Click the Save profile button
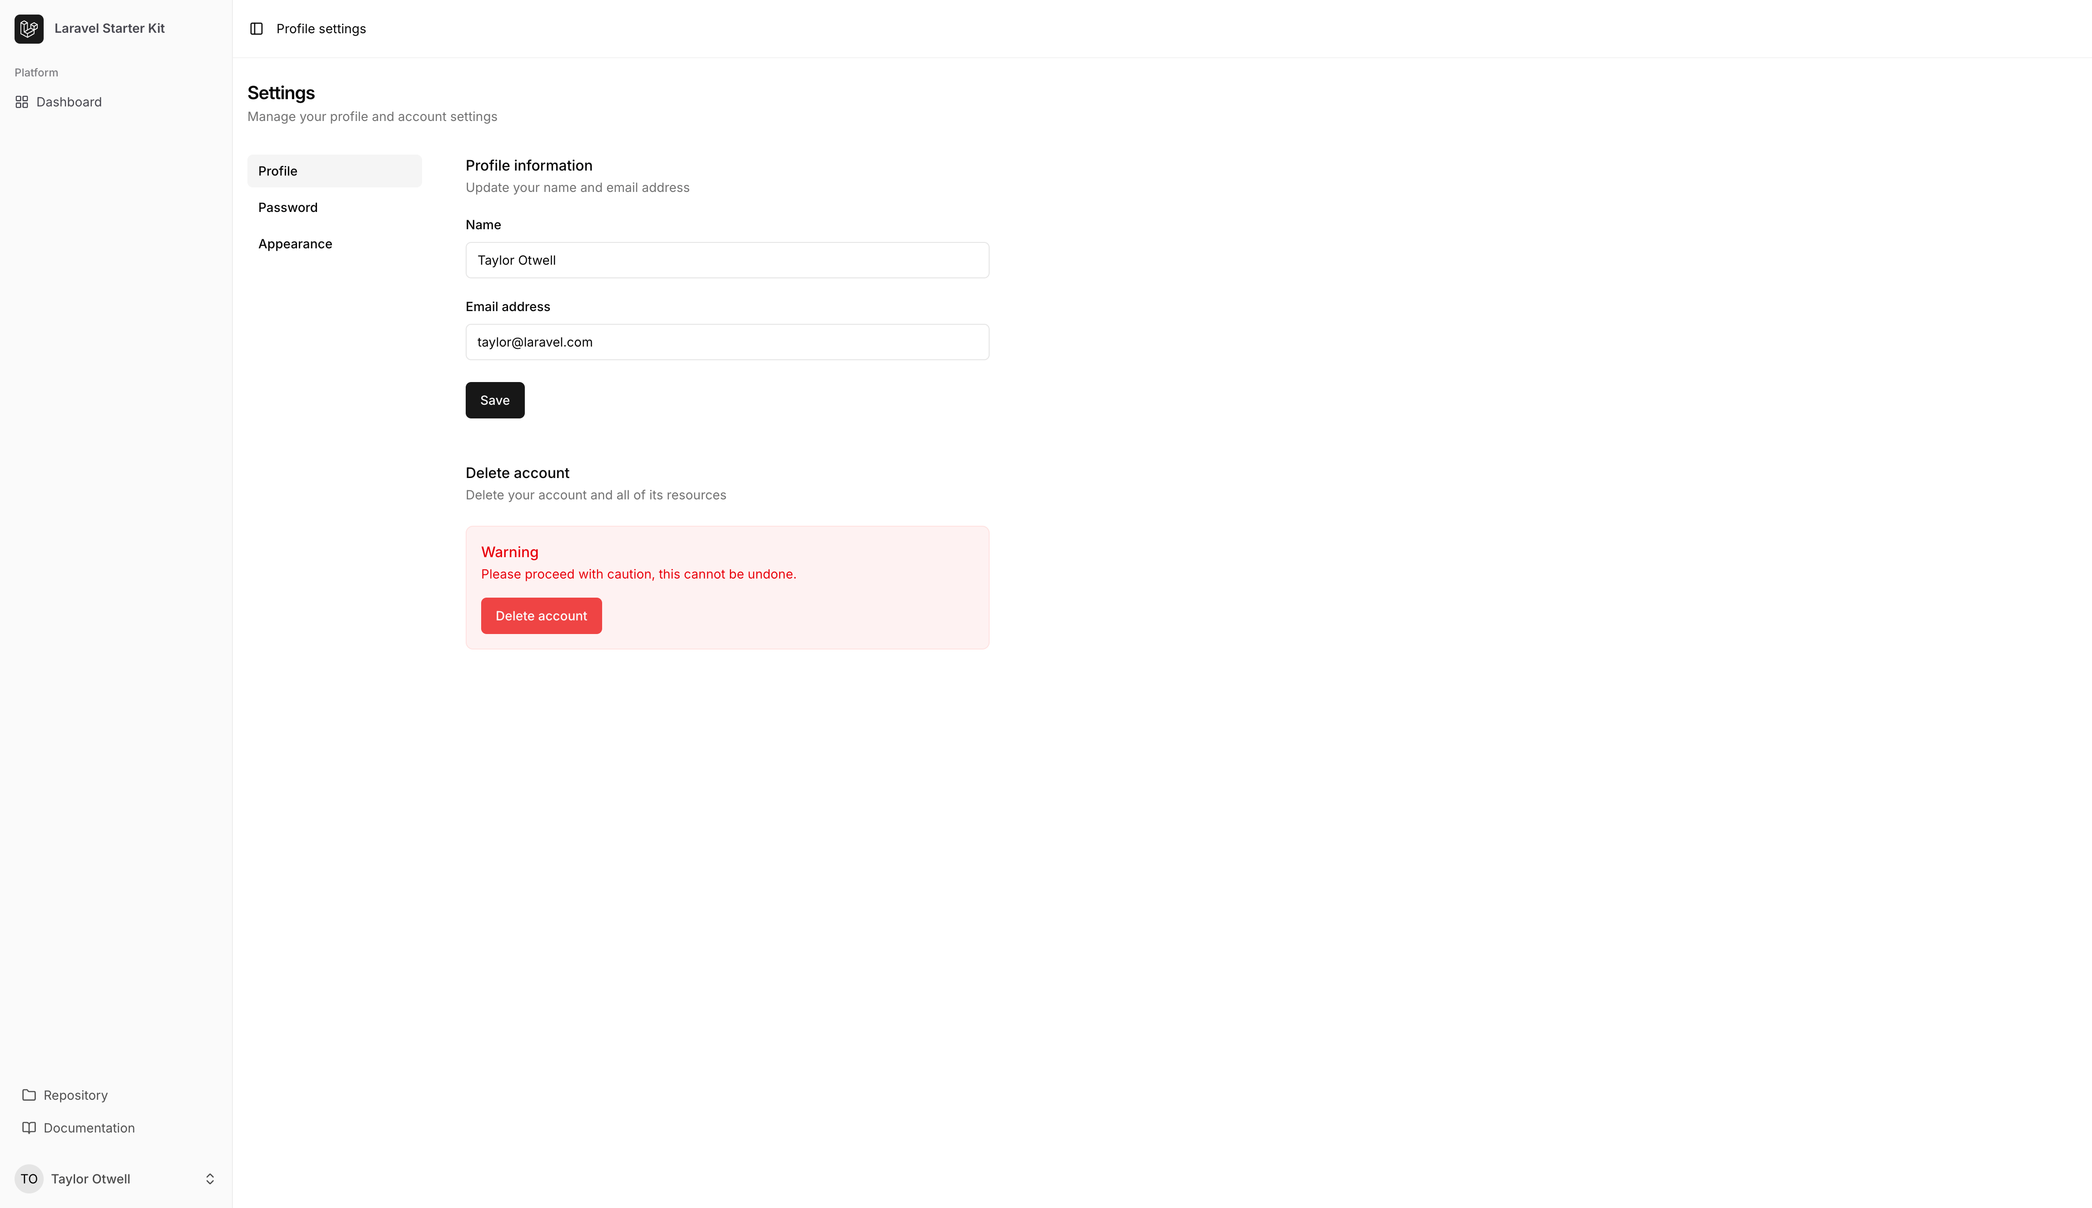 point(495,400)
